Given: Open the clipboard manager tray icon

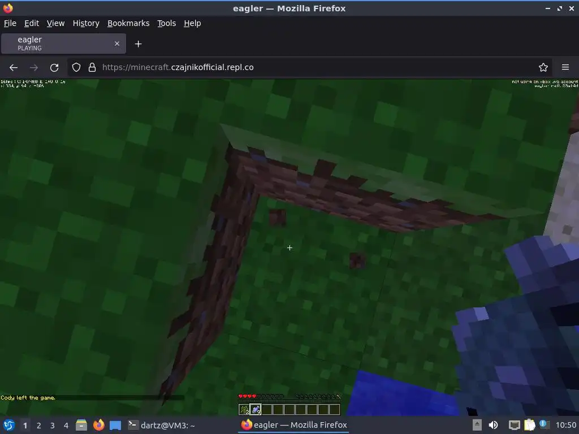Looking at the screenshot, I should 529,425.
